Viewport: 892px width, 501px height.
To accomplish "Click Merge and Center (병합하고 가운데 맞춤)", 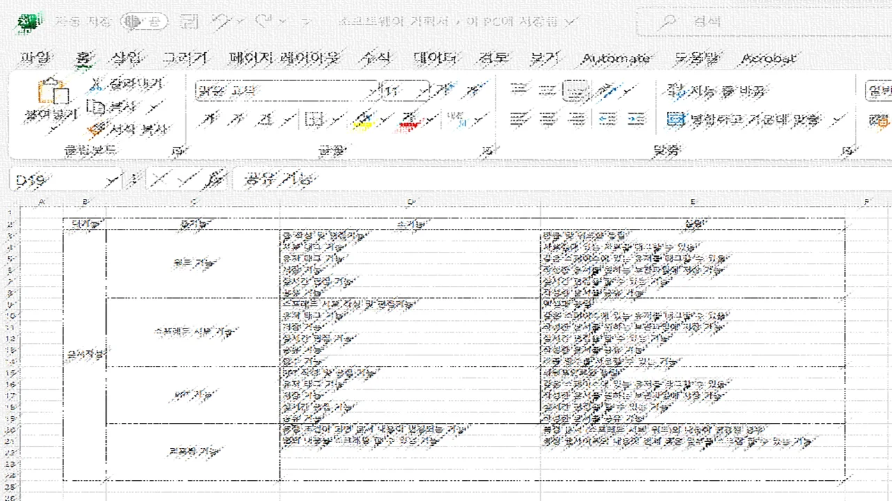I will 744,119.
